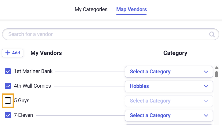The image size is (222, 125).
Task: Check the 5 Guys checkbox
Action: coord(8,101)
